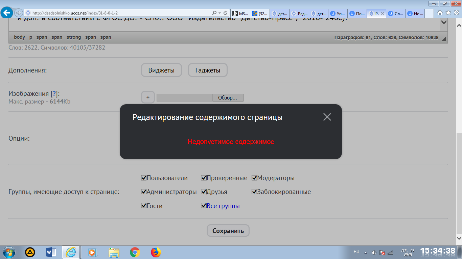Open the Виджеты button

click(161, 70)
